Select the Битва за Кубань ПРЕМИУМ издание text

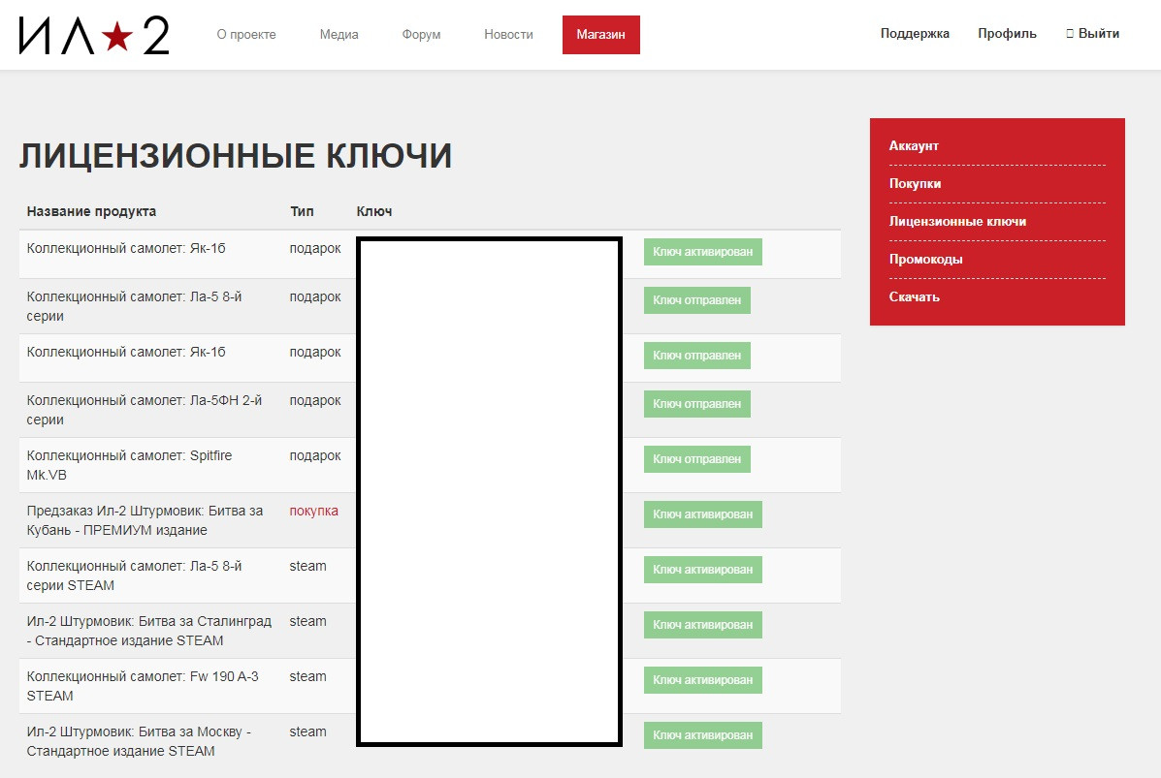[x=145, y=520]
